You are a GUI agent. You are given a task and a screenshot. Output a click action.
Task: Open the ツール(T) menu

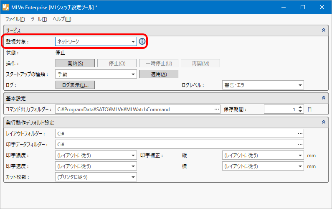tap(39, 19)
